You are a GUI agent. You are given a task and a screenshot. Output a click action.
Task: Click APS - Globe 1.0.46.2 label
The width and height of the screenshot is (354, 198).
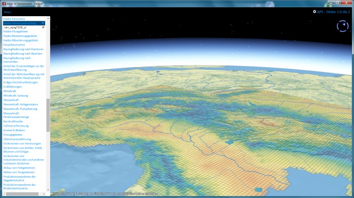tap(333, 12)
